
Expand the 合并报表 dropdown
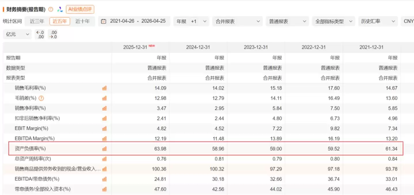pyautogui.click(x=237, y=21)
